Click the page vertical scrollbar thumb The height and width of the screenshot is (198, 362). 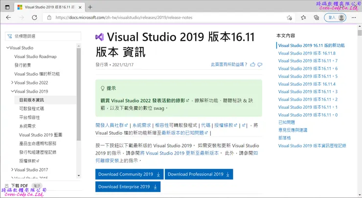click(360, 33)
